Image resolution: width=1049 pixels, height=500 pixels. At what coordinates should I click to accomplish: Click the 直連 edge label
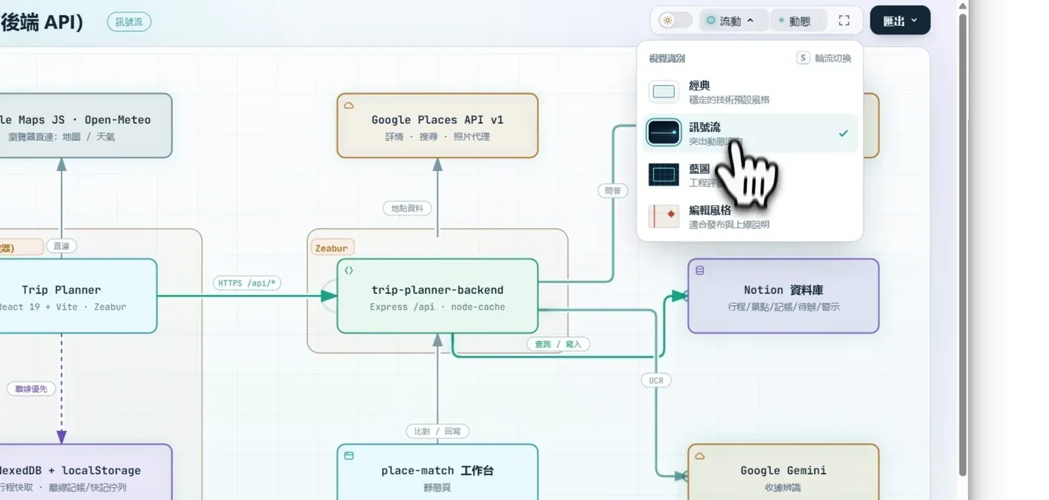(62, 246)
